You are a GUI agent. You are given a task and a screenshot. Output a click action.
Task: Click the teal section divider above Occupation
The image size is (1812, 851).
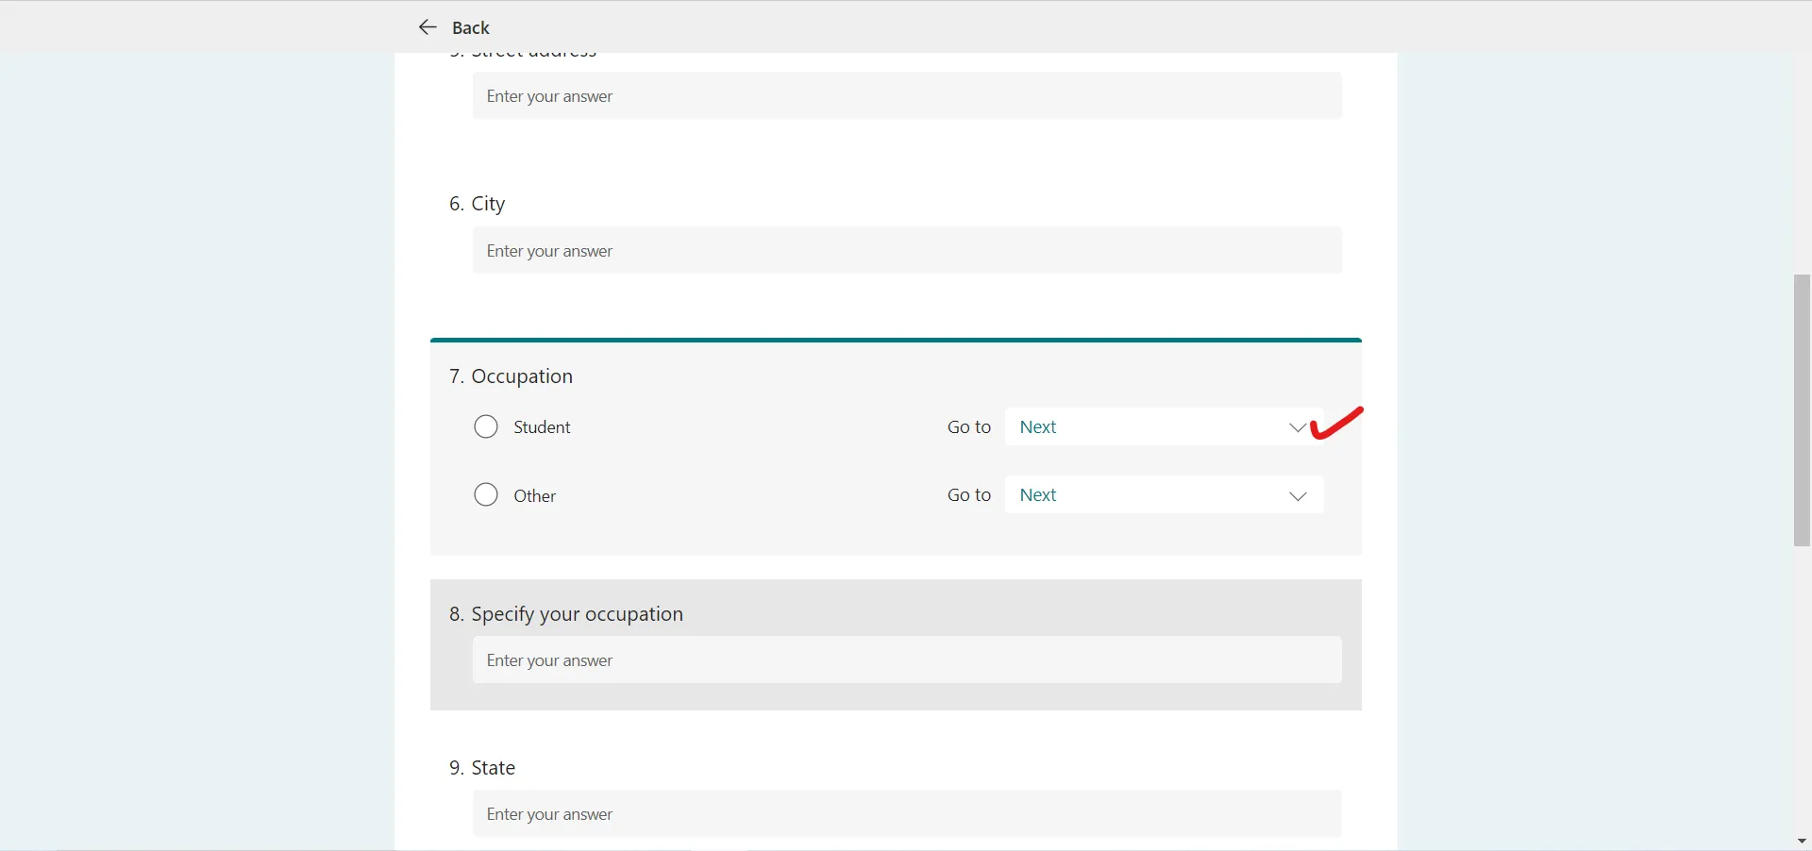(x=895, y=340)
